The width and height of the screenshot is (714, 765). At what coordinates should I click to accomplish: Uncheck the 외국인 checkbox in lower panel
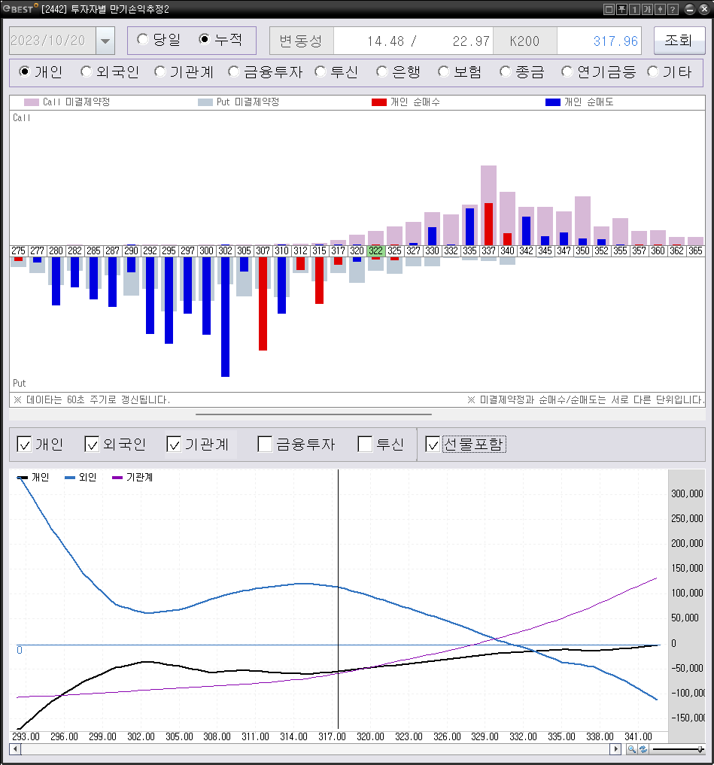[x=92, y=445]
